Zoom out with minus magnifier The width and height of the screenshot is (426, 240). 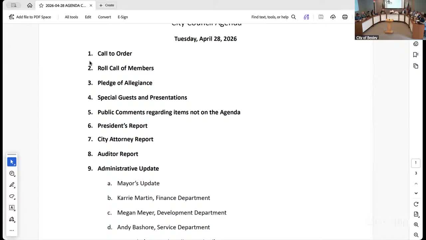pos(416,235)
